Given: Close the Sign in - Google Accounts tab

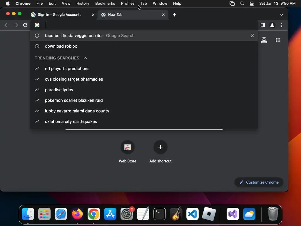Looking at the screenshot, I should pos(93,15).
